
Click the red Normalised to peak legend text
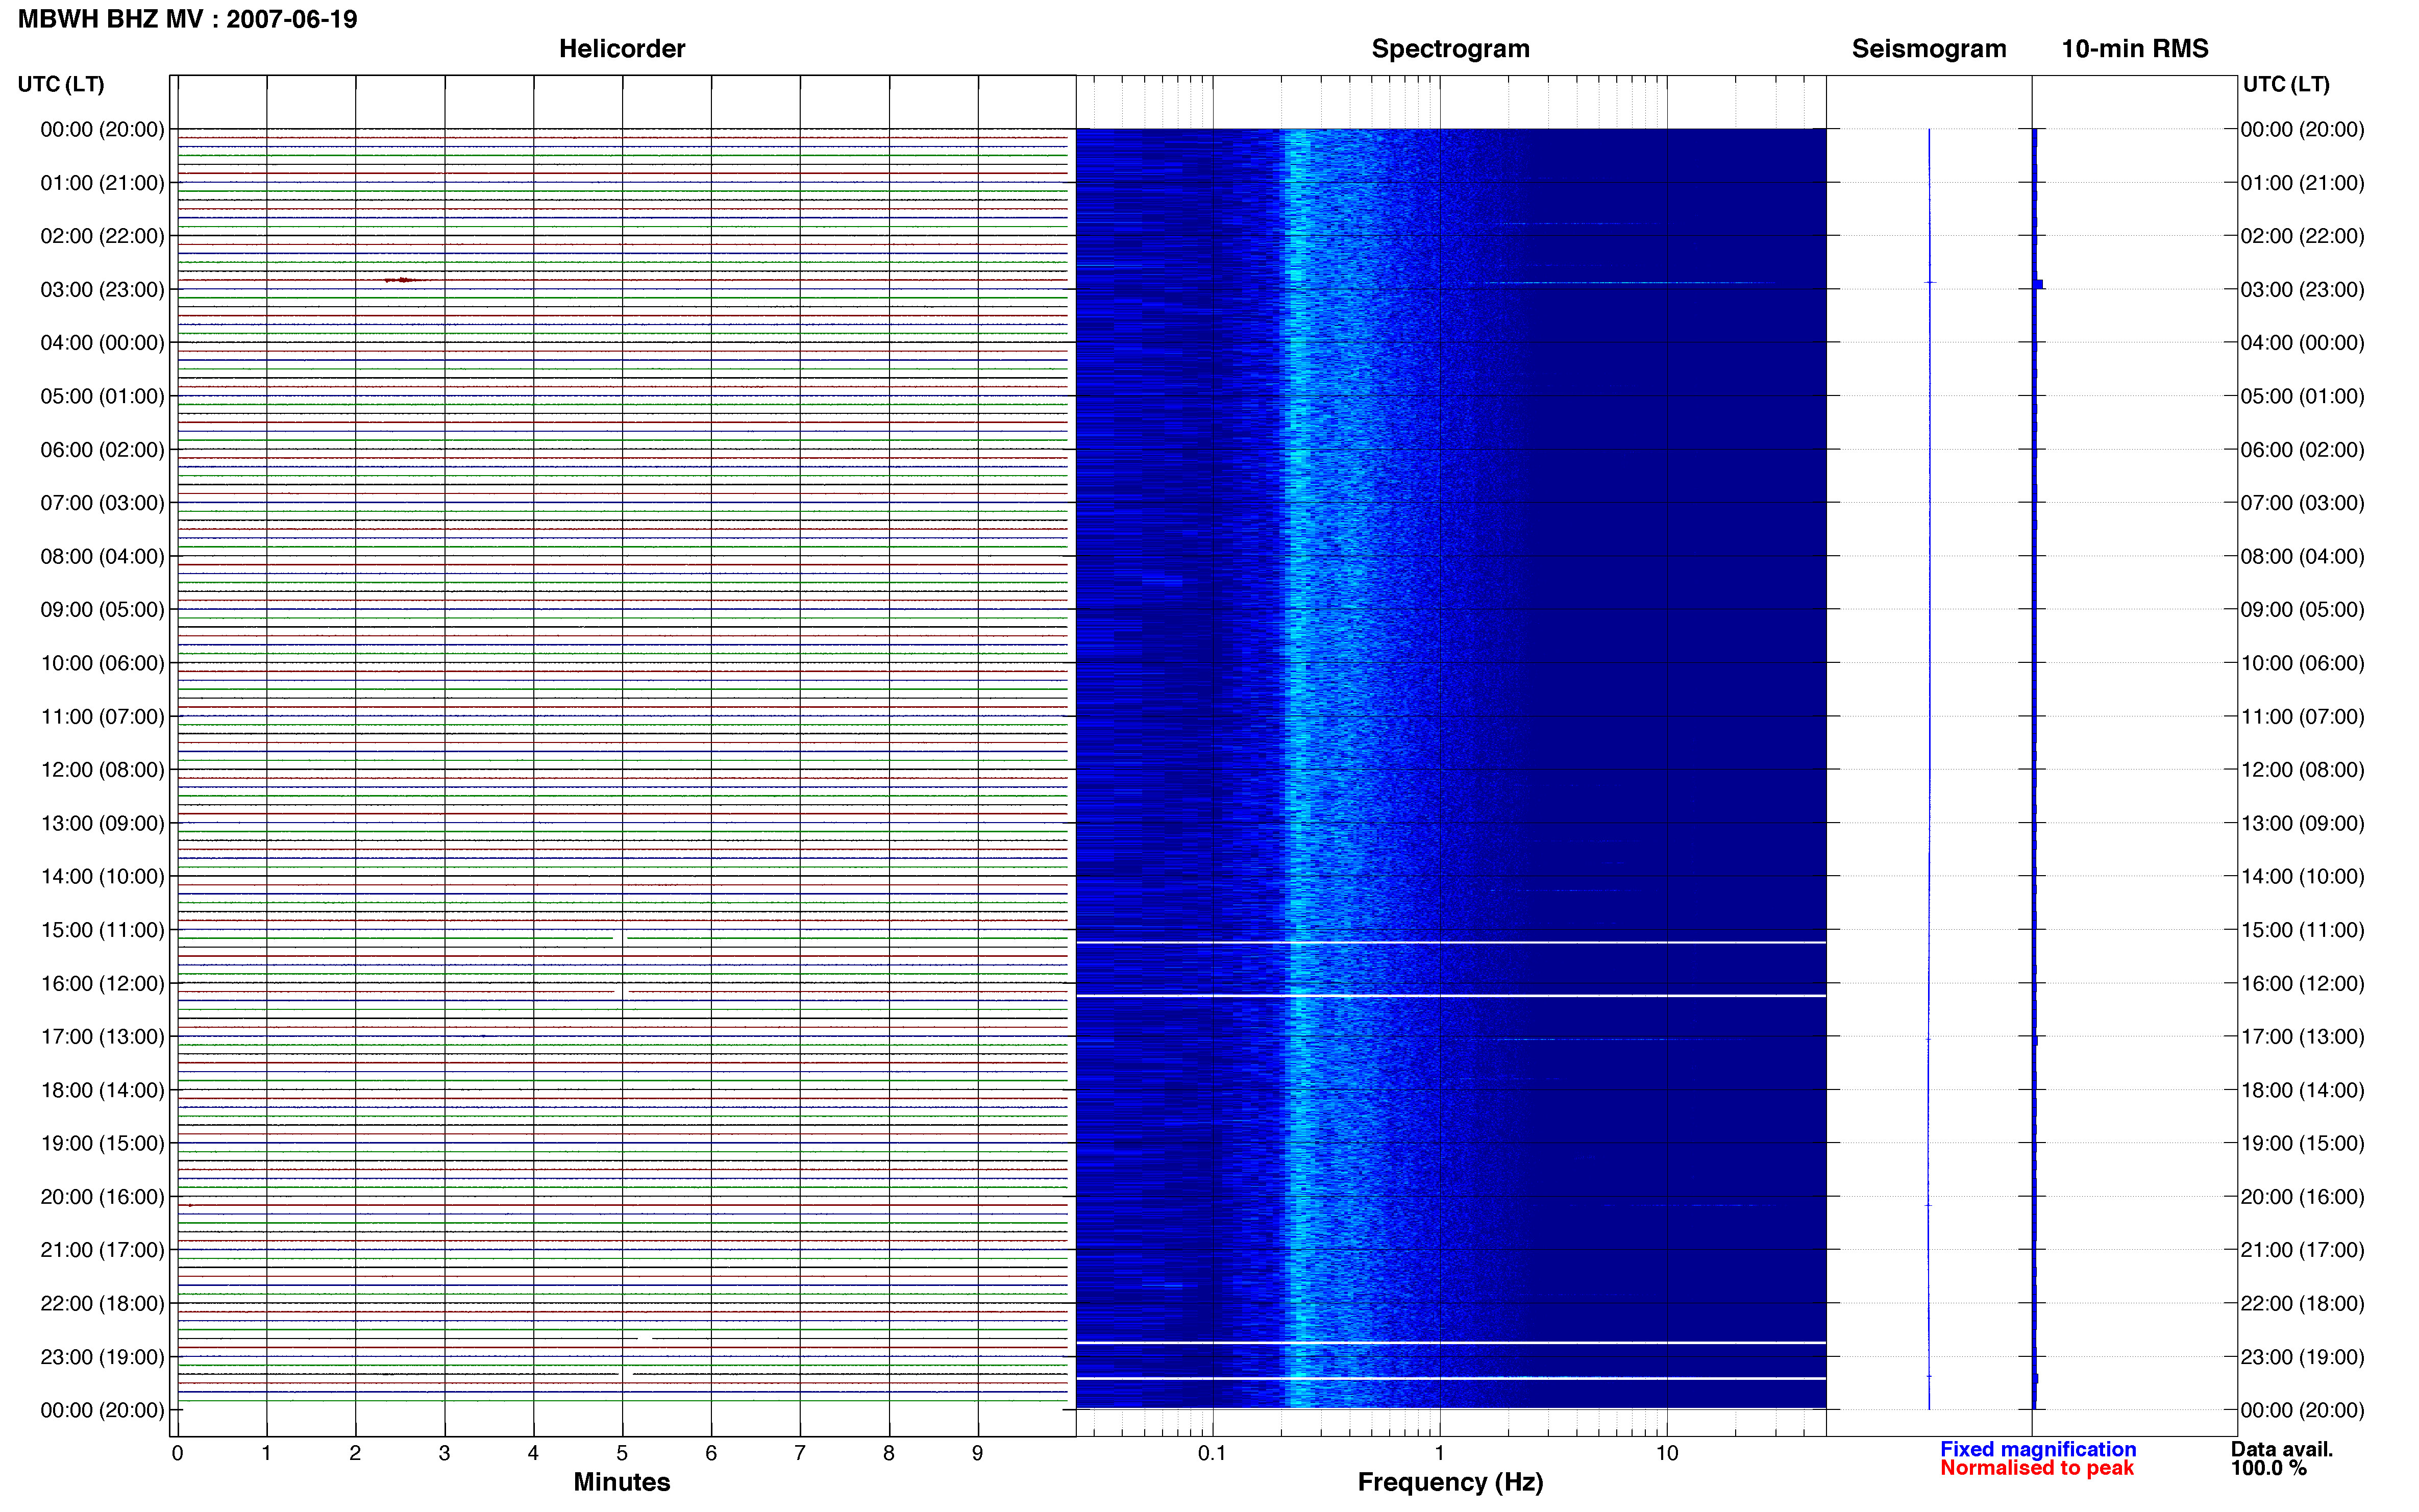(2036, 1468)
